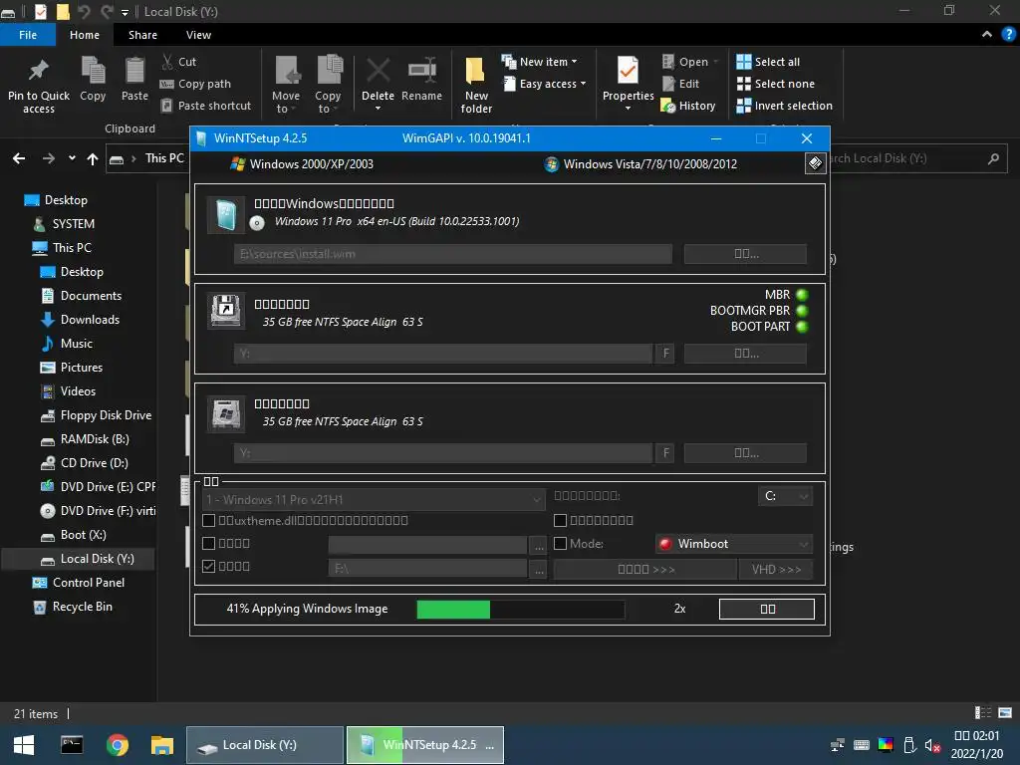This screenshot has width=1020, height=765.
Task: Open the Windows 11 Pro v21H1 edition dropdown
Action: coord(374,500)
